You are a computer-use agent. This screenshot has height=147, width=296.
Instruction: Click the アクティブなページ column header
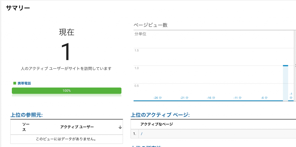pyautogui.click(x=156, y=124)
